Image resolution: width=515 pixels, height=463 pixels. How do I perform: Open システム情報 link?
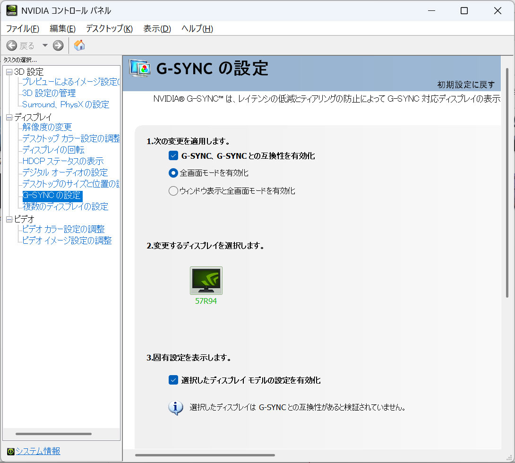38,451
